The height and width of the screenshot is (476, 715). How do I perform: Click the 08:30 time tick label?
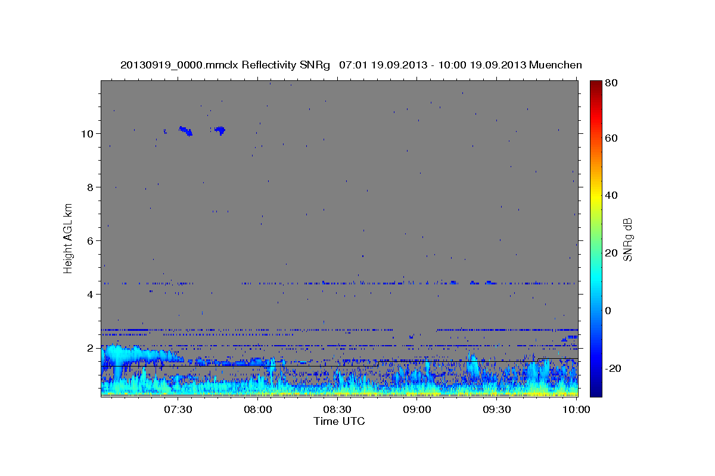[337, 409]
